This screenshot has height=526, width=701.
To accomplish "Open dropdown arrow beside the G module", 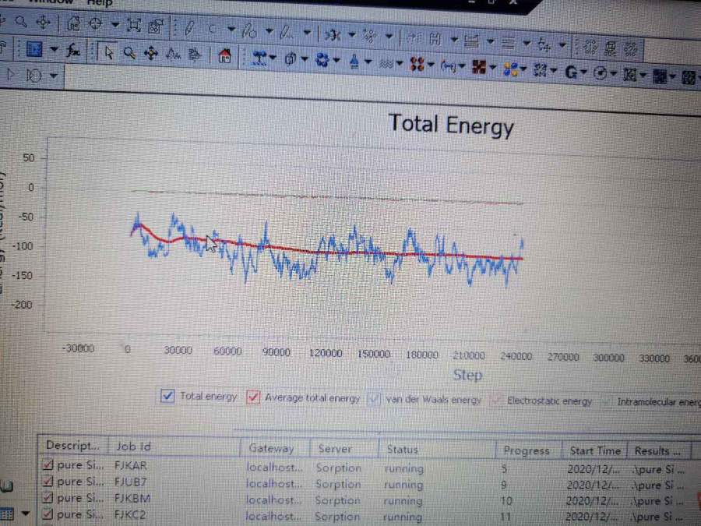I will [585, 73].
